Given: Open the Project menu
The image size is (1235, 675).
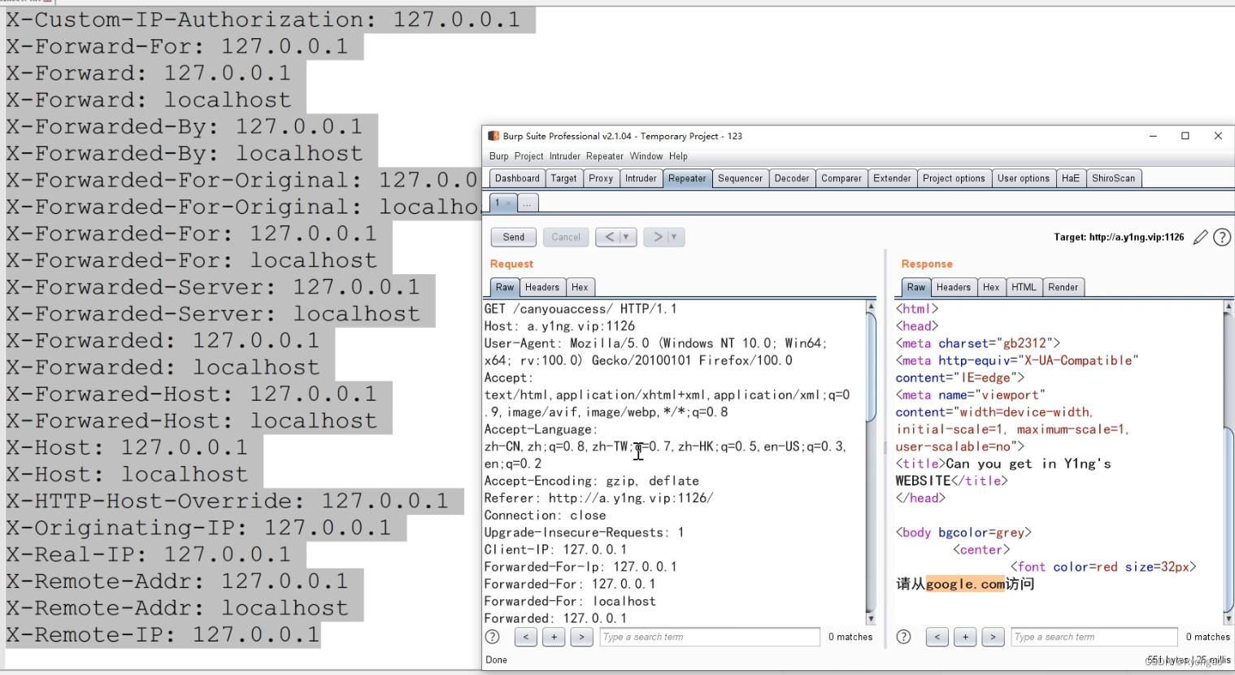Looking at the screenshot, I should (x=528, y=156).
